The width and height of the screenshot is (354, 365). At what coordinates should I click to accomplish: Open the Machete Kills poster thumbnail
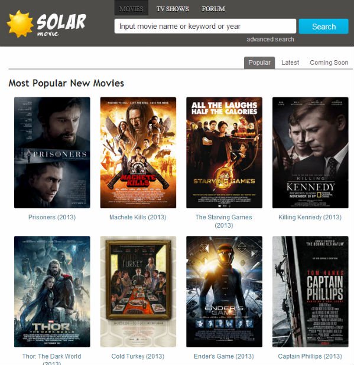pyautogui.click(x=138, y=153)
